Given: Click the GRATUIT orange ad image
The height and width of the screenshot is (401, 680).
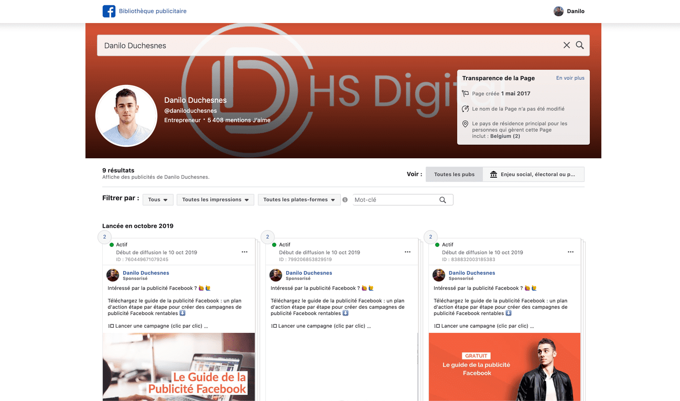Looking at the screenshot, I should click(x=505, y=367).
